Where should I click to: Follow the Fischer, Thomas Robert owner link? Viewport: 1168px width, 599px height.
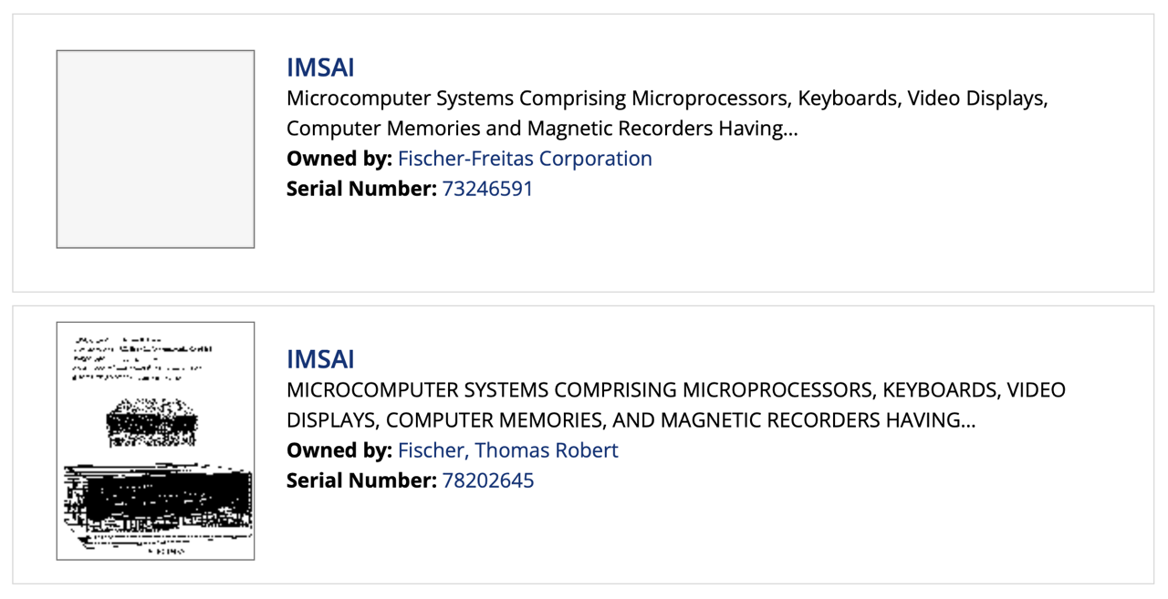[508, 450]
